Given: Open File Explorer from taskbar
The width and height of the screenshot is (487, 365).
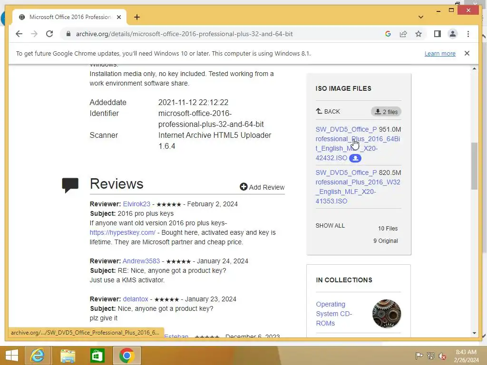Looking at the screenshot, I should 68,355.
